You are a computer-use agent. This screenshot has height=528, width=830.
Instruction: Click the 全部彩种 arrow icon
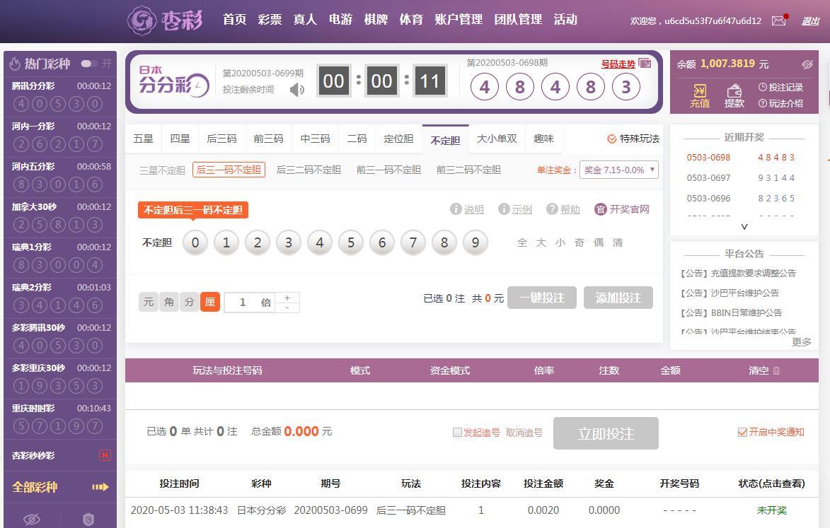click(x=100, y=487)
